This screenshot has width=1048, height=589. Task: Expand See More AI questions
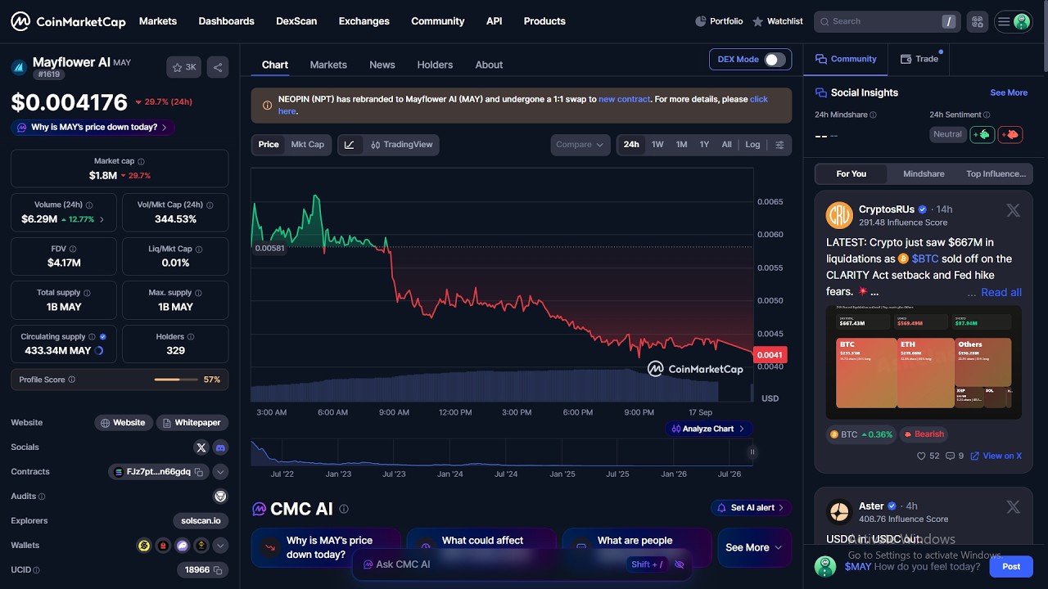754,547
